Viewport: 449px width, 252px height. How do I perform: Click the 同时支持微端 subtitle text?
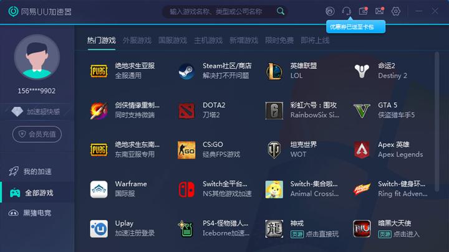pyautogui.click(x=135, y=115)
